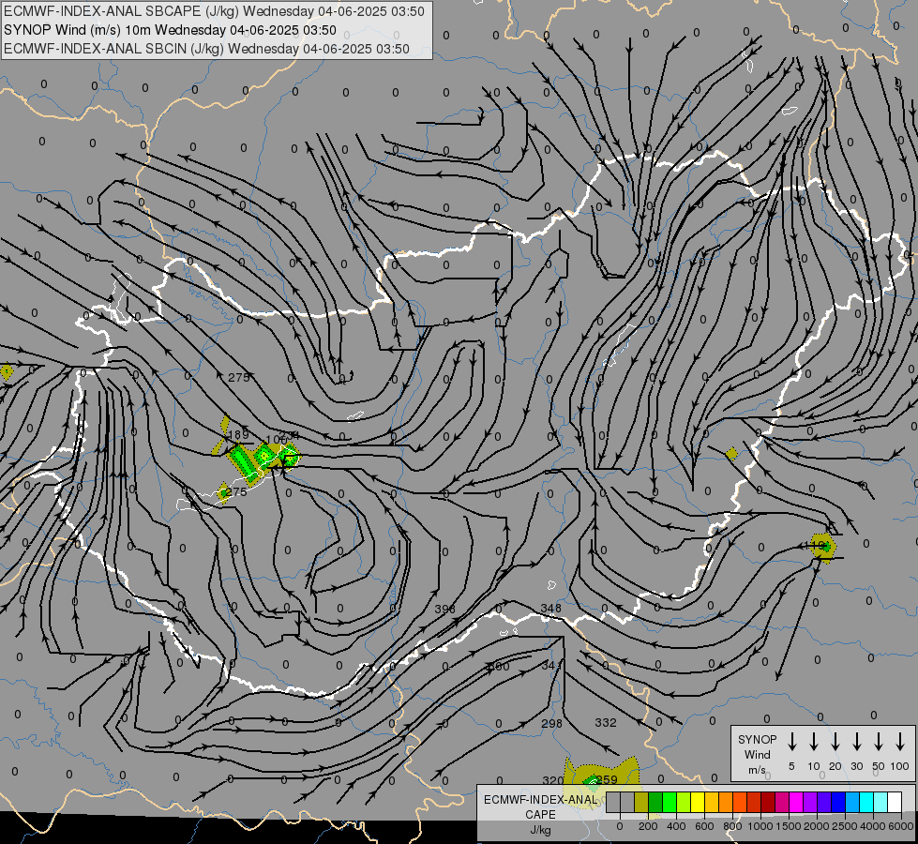Select the '100' label under wind legend arrow
Screen dimensions: 918x844
pyautogui.click(x=900, y=766)
